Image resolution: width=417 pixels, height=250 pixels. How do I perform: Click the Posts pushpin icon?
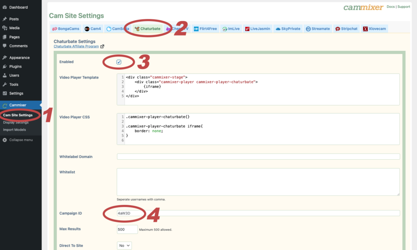tap(4, 19)
